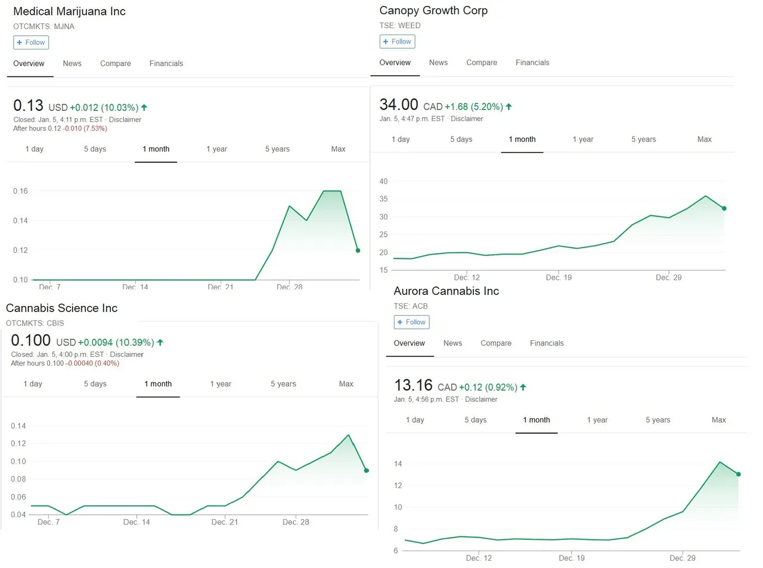Select Max range for Cannabis Science chart
The height and width of the screenshot is (568, 763).
[x=346, y=384]
